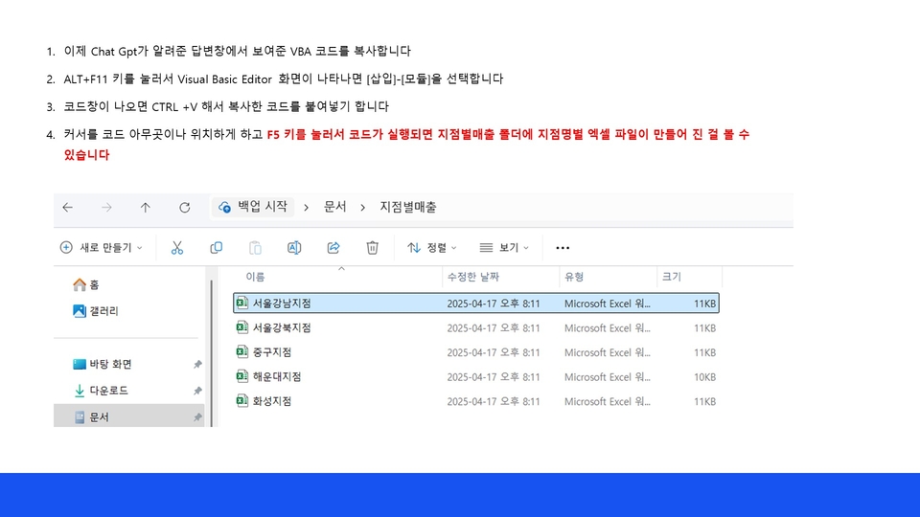This screenshot has height=517, width=920.
Task: Open the 지점별매출 breadcrumb segment
Action: click(408, 207)
